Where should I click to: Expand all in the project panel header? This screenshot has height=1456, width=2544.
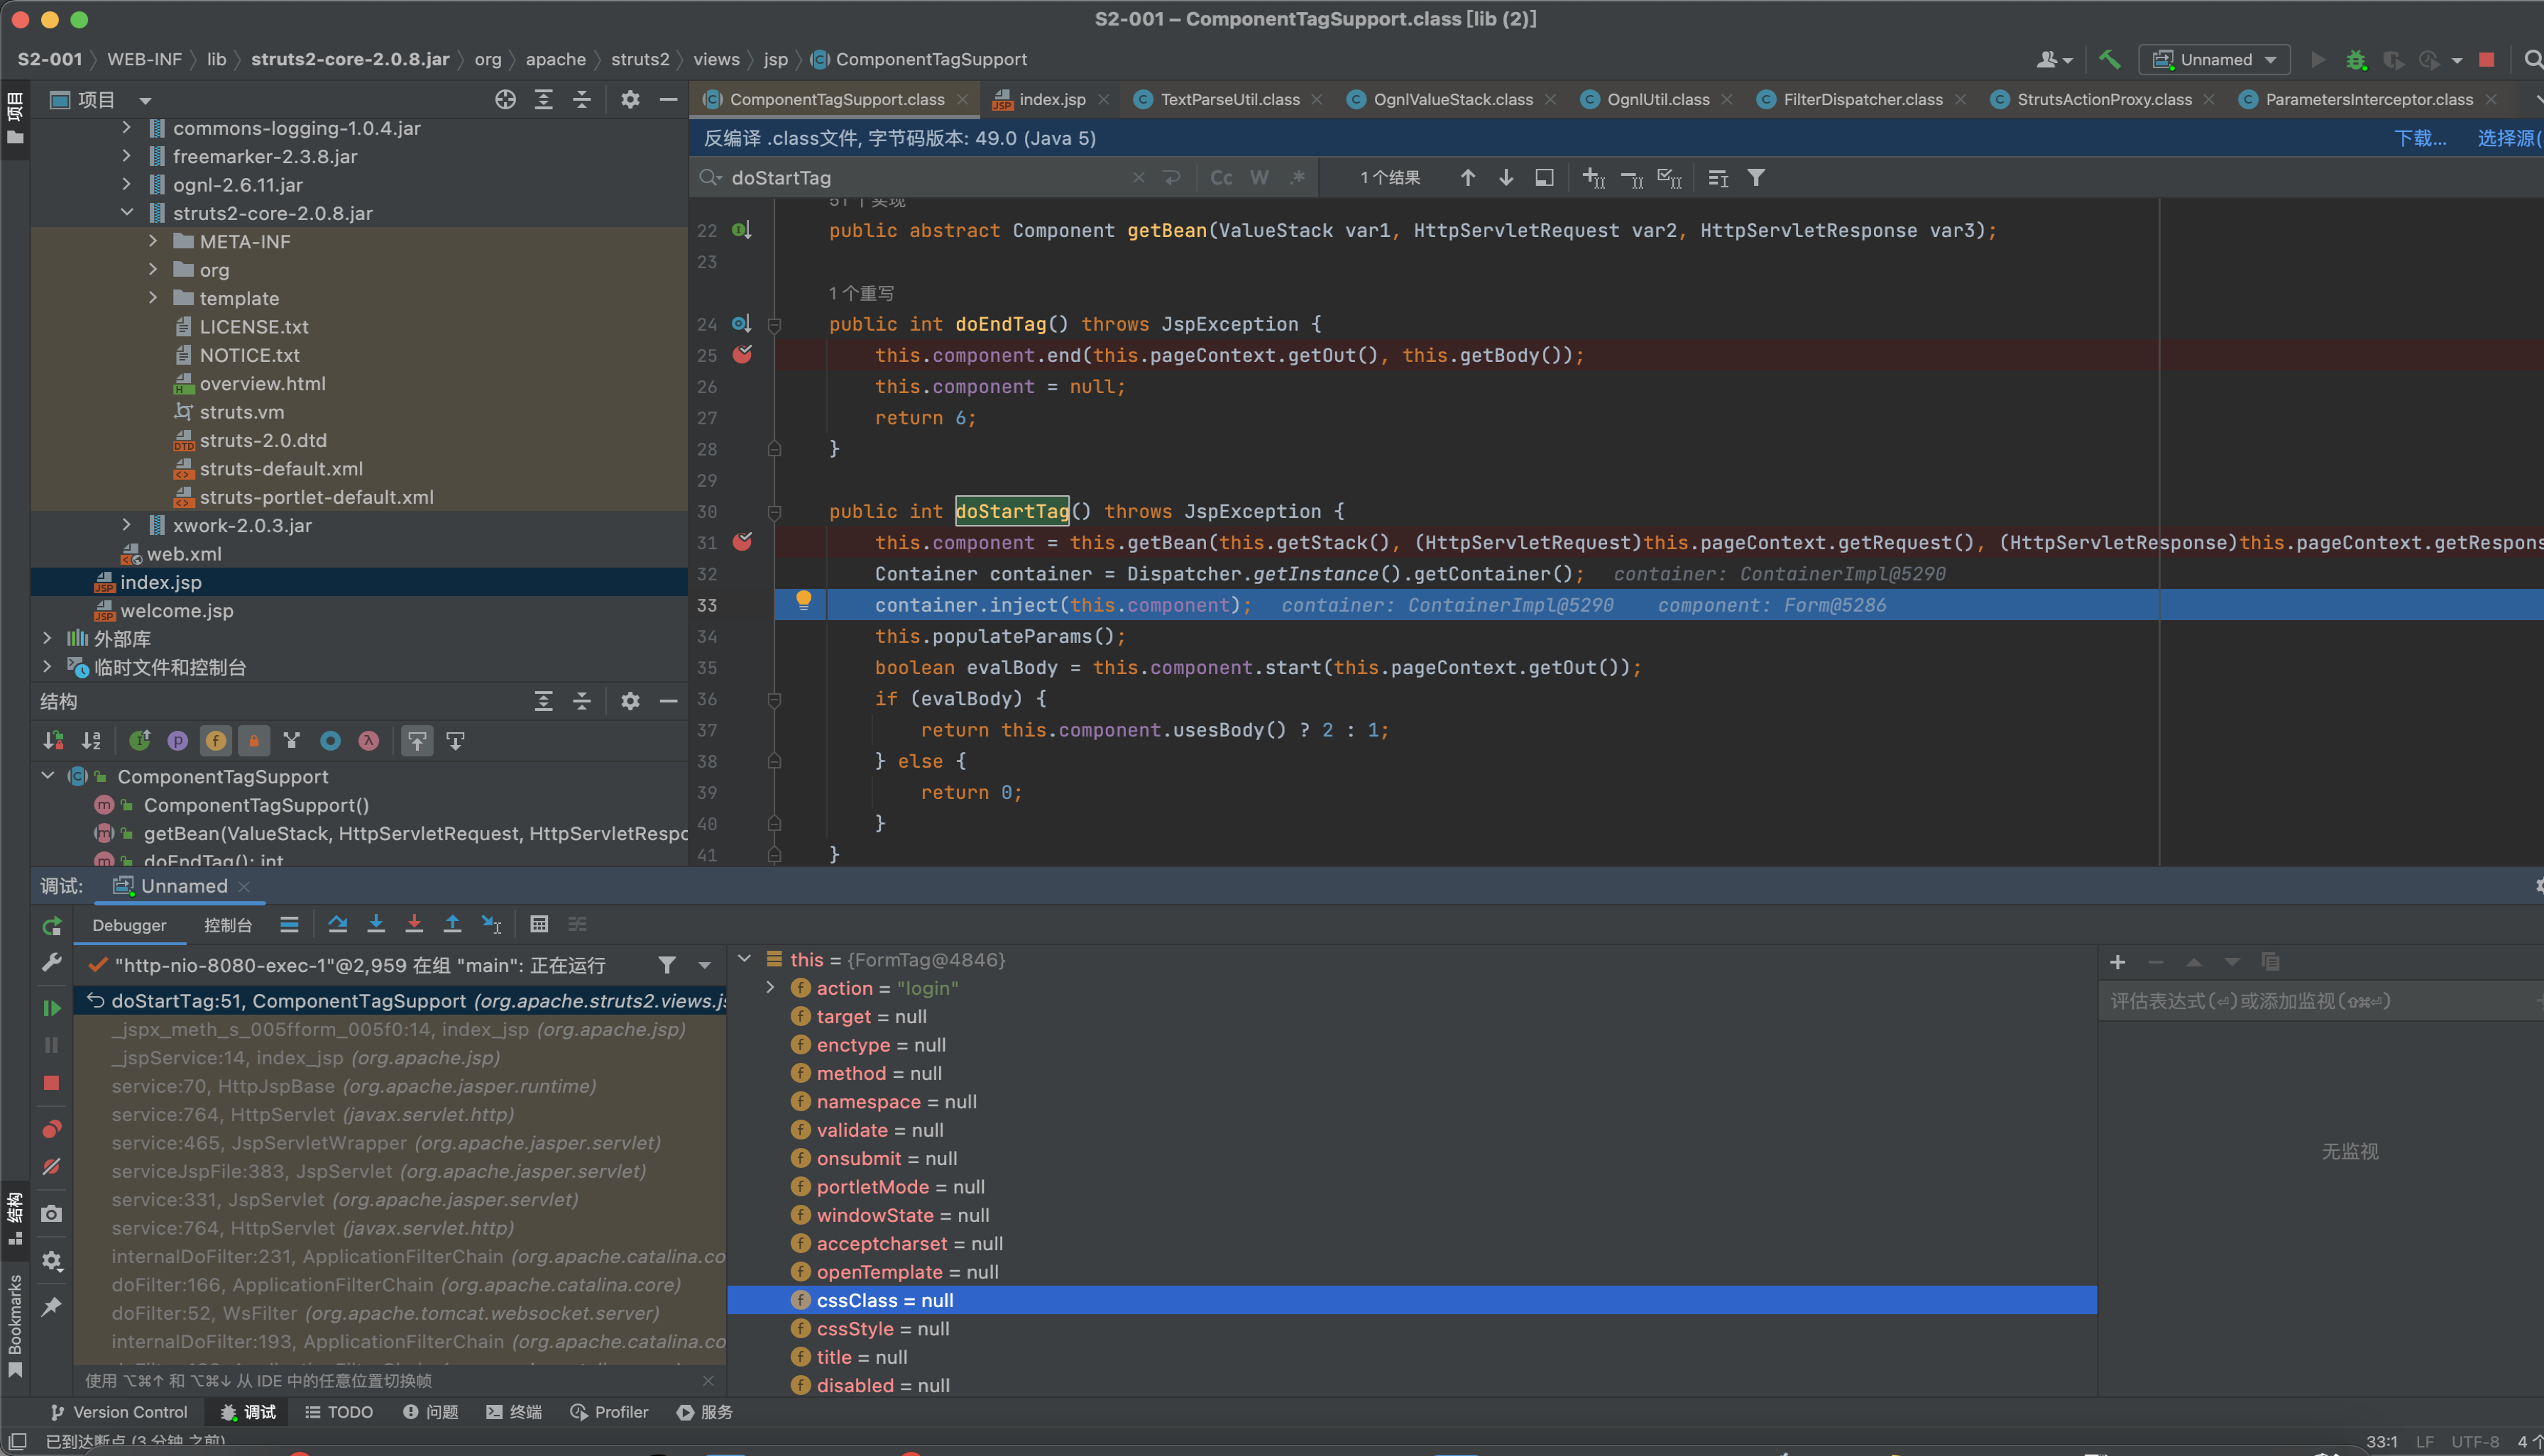click(x=543, y=100)
